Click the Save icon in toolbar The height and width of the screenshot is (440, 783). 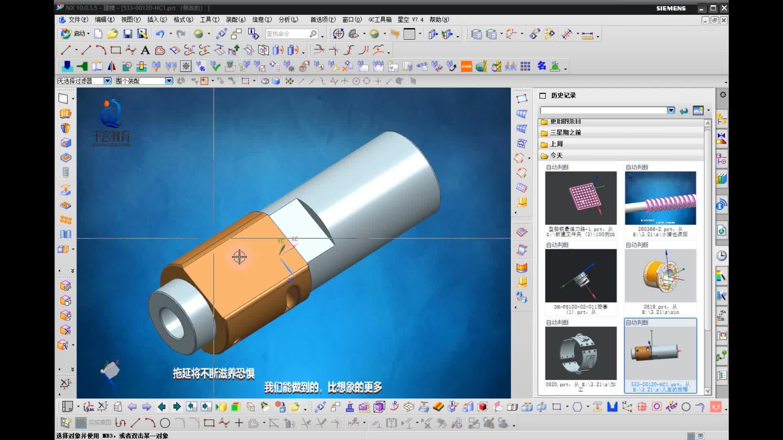click(128, 34)
